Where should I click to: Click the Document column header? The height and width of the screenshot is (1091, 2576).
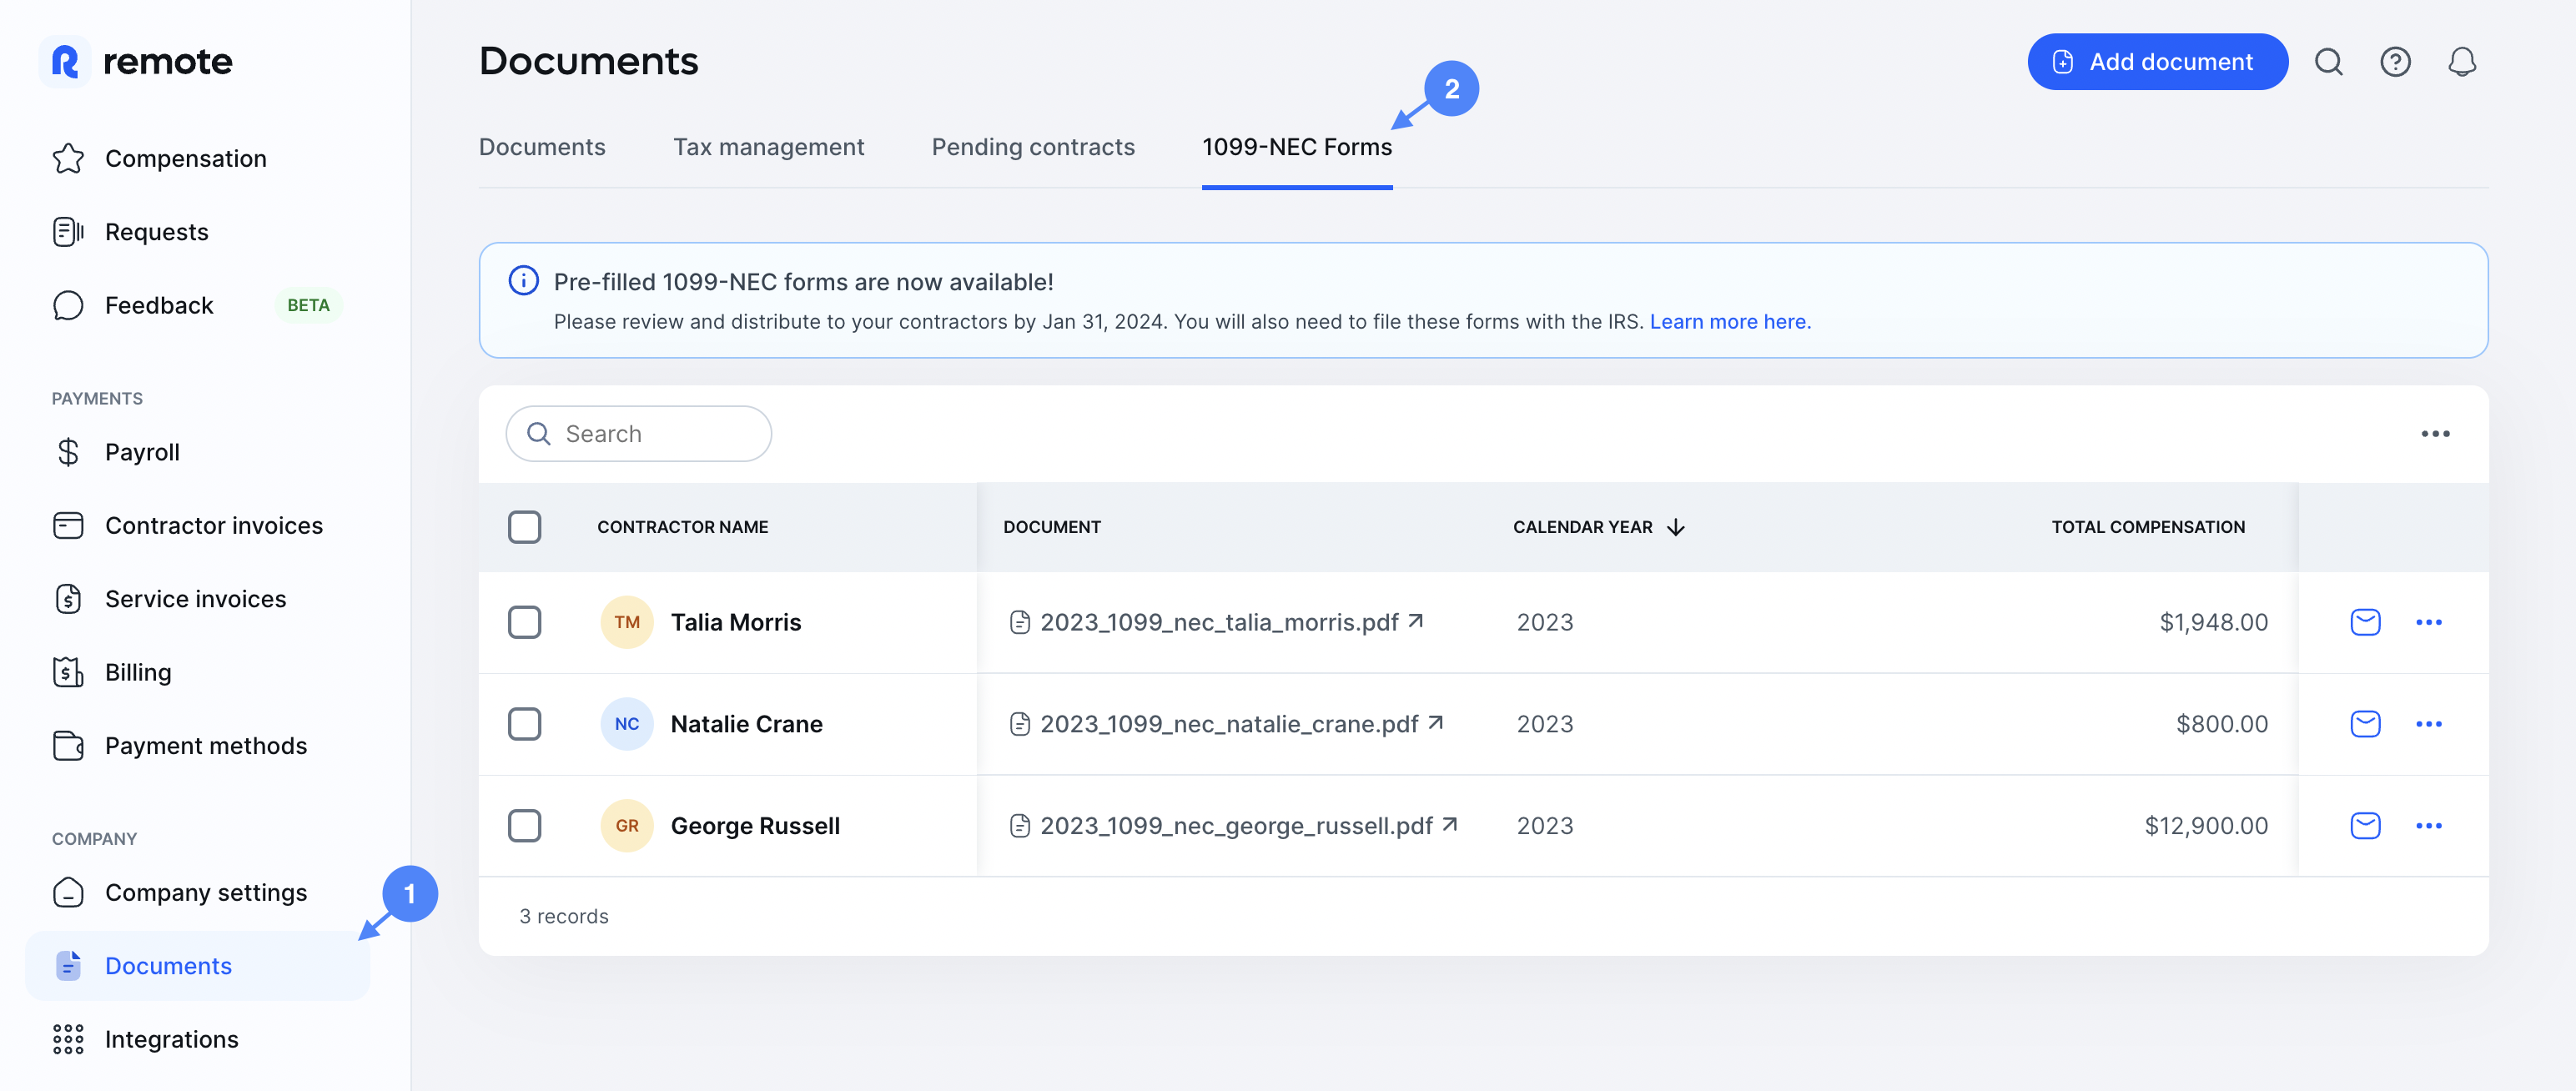point(1052,527)
